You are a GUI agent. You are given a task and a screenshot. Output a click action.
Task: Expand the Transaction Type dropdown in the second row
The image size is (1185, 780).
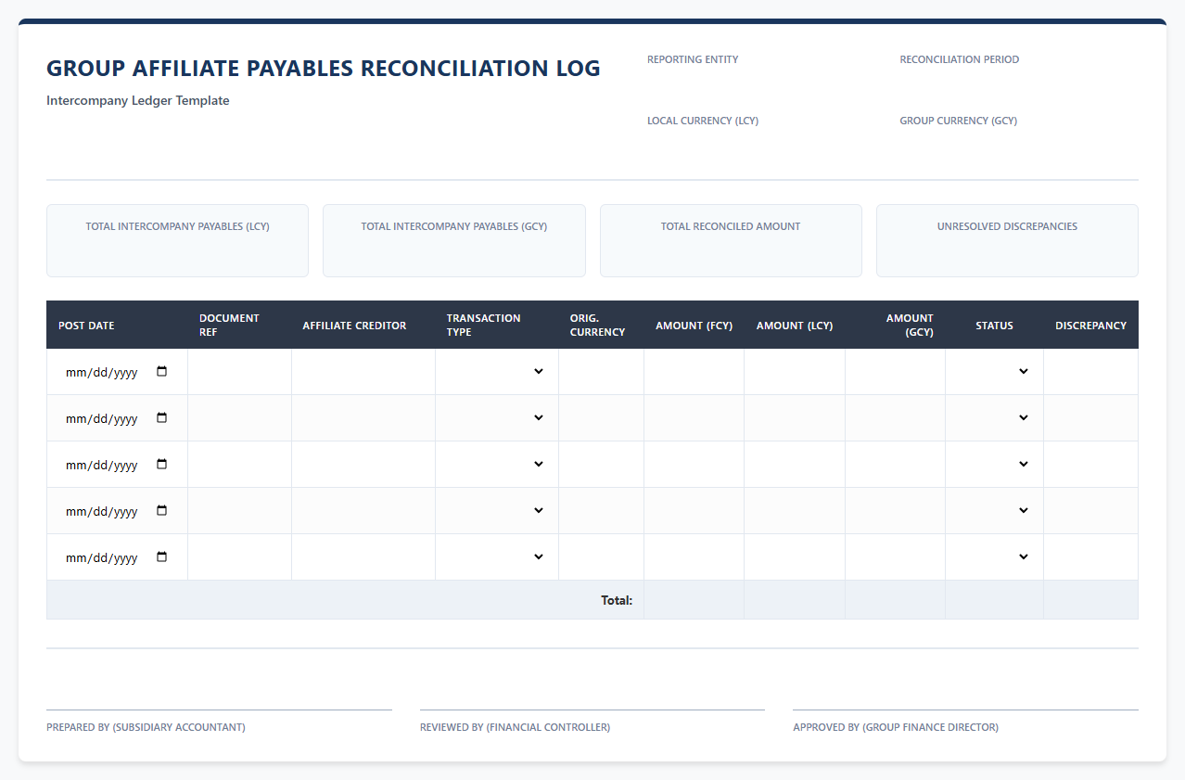coord(497,417)
